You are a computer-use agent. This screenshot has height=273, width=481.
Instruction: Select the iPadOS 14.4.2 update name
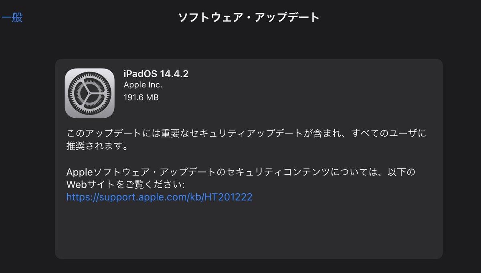click(x=156, y=74)
